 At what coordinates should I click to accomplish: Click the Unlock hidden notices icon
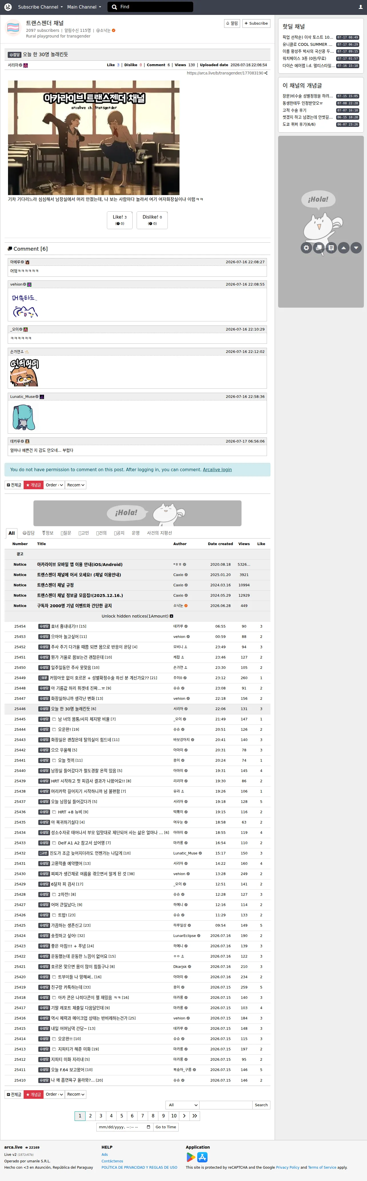[x=171, y=616]
